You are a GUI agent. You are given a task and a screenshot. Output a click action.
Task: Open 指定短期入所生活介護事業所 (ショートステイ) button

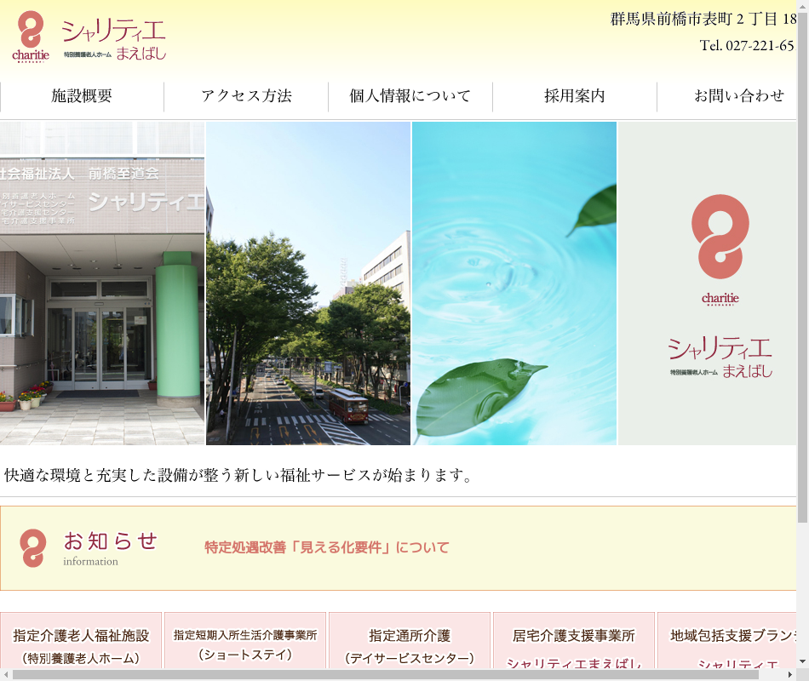(x=245, y=644)
